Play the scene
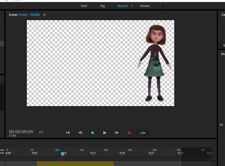 (x=105, y=133)
